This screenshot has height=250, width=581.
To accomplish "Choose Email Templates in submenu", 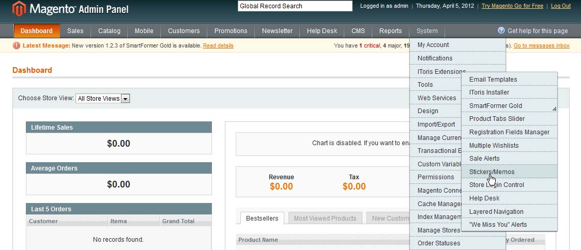I will pos(509,79).
